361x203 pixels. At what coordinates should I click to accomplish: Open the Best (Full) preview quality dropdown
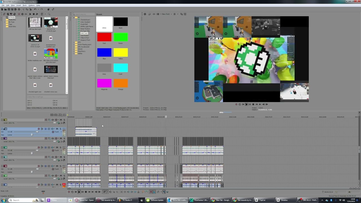[166, 14]
